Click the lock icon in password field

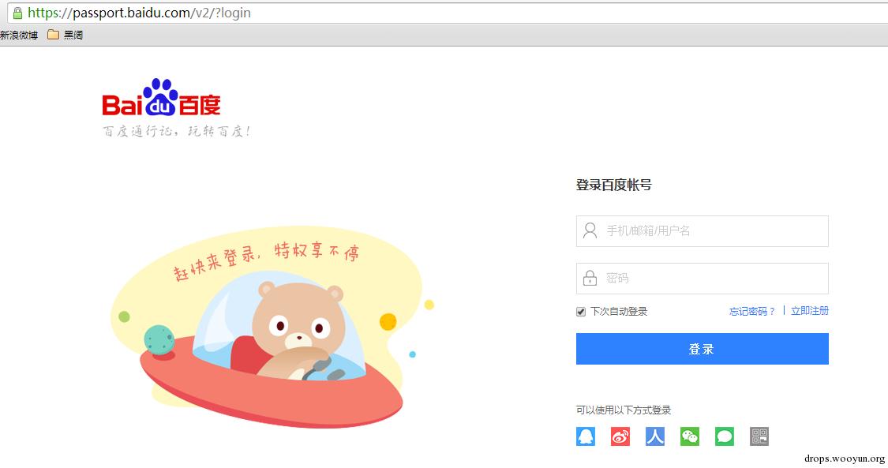590,278
